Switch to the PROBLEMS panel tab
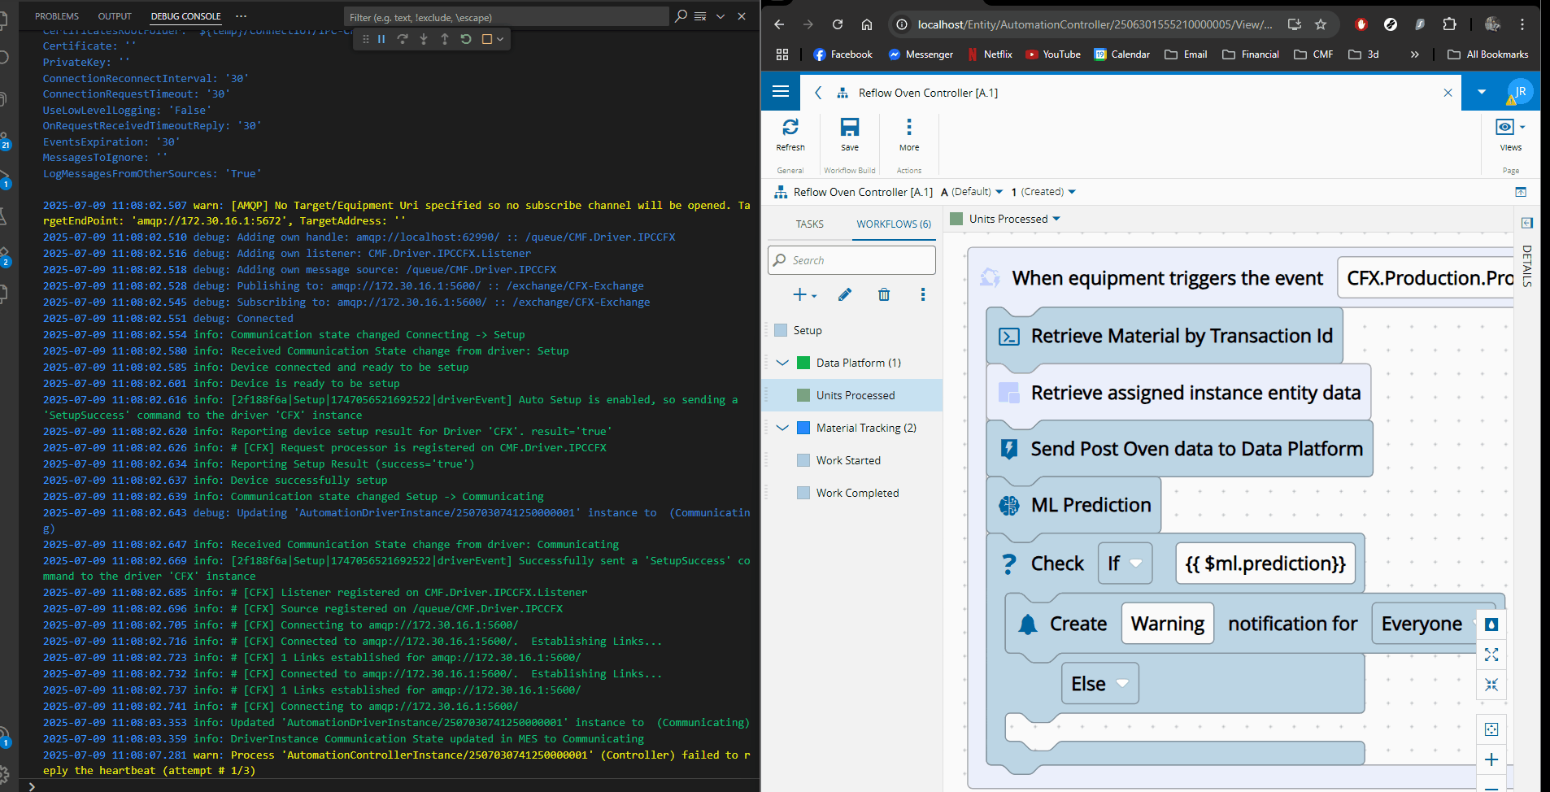 tap(57, 16)
